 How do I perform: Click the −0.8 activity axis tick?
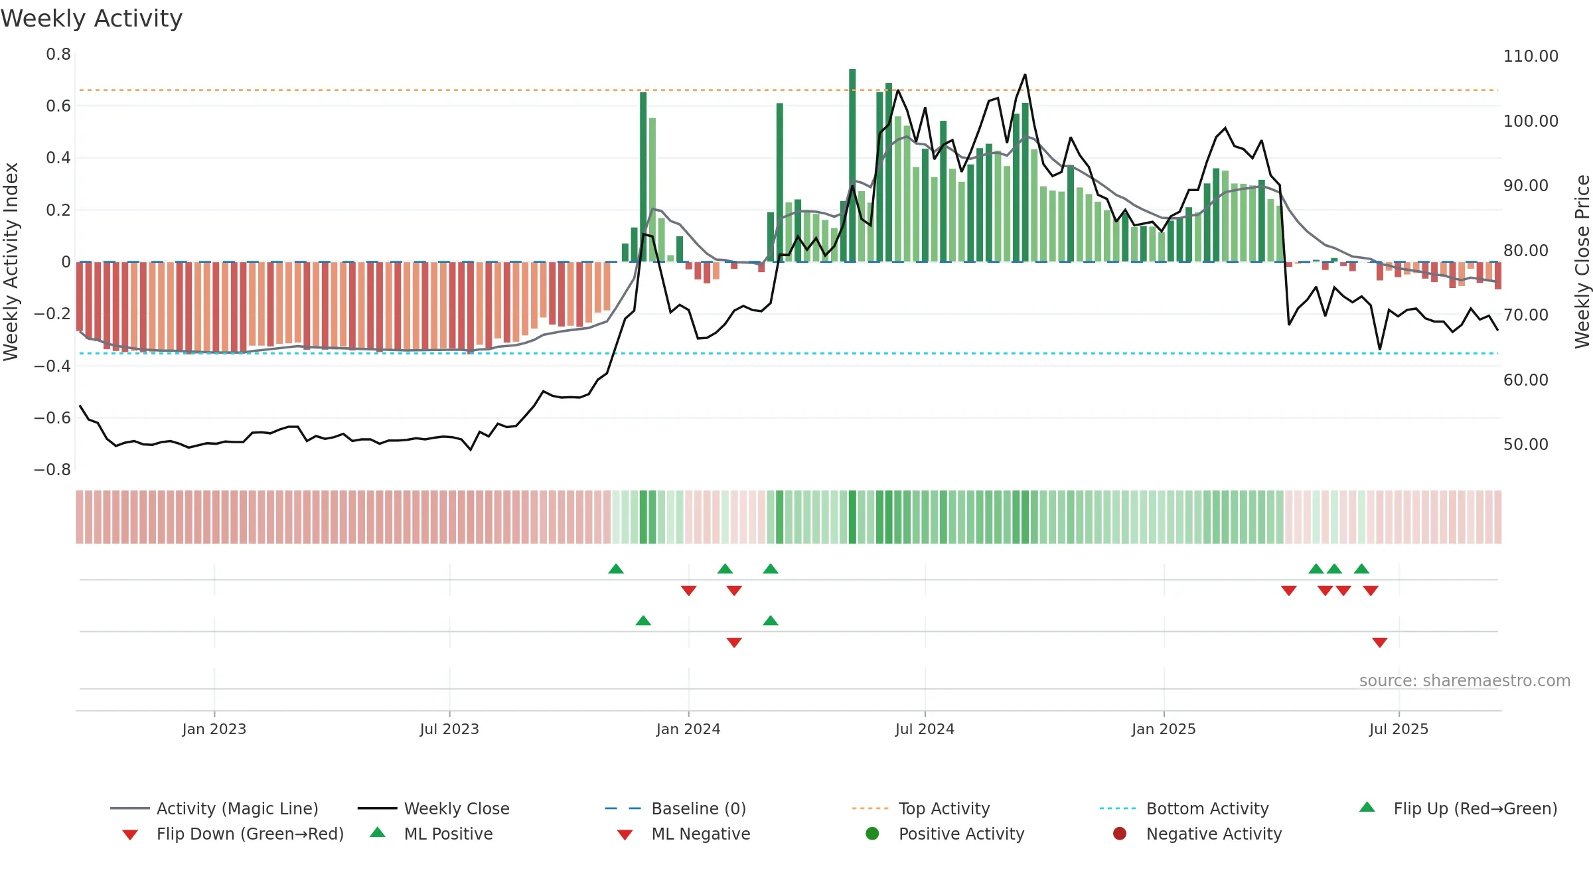[x=52, y=469]
